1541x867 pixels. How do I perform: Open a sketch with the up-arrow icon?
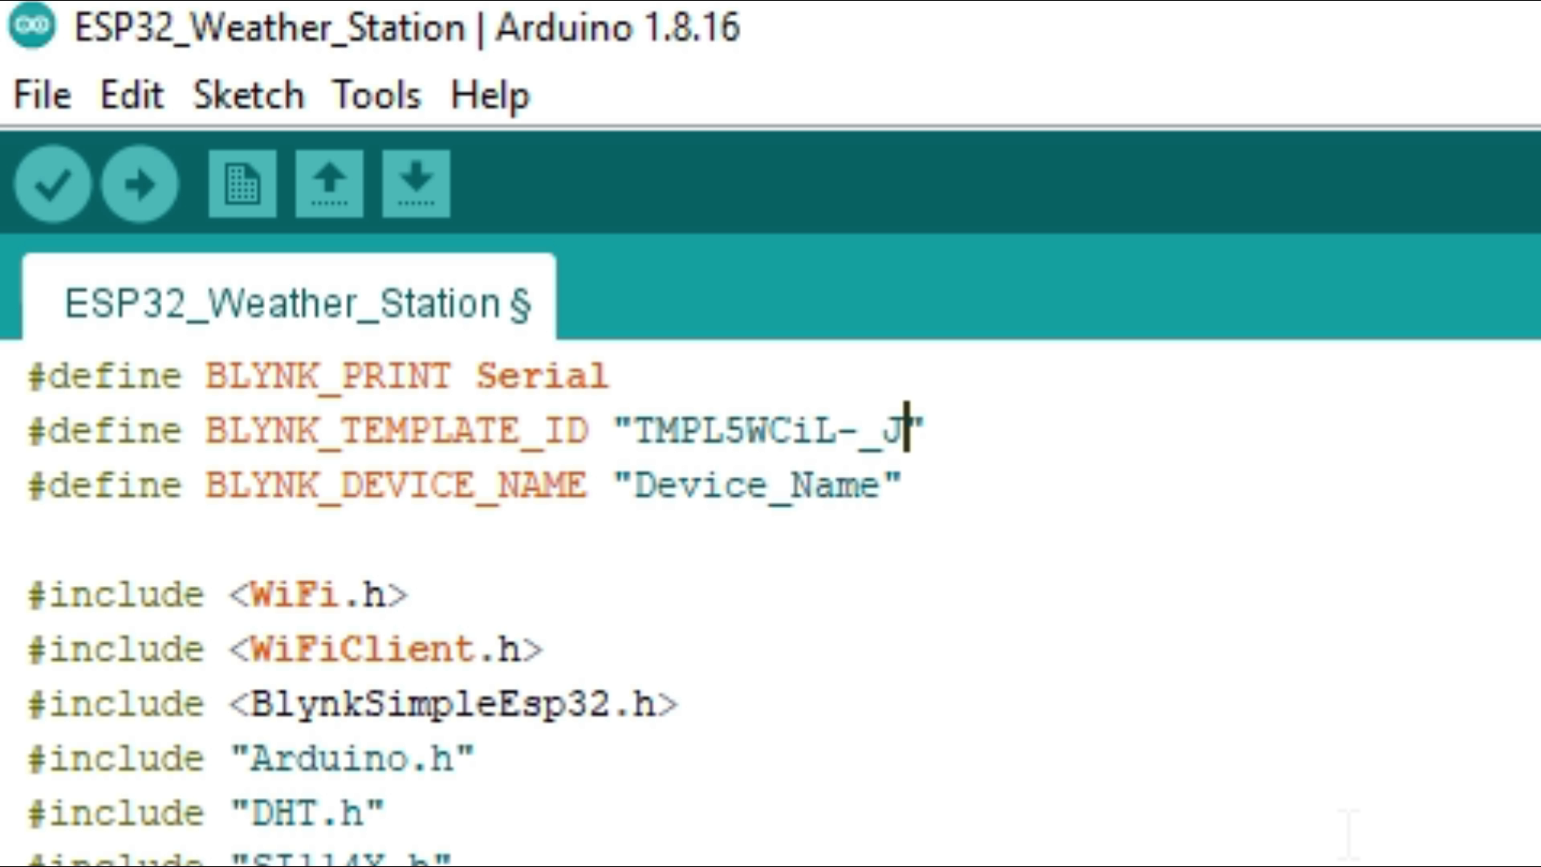coord(329,184)
